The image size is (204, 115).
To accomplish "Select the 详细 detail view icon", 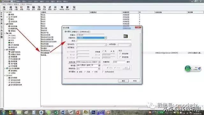I will (x=21, y=8).
